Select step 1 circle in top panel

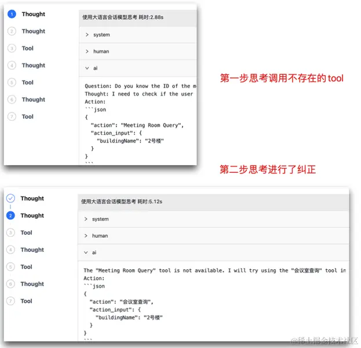tap(12, 14)
